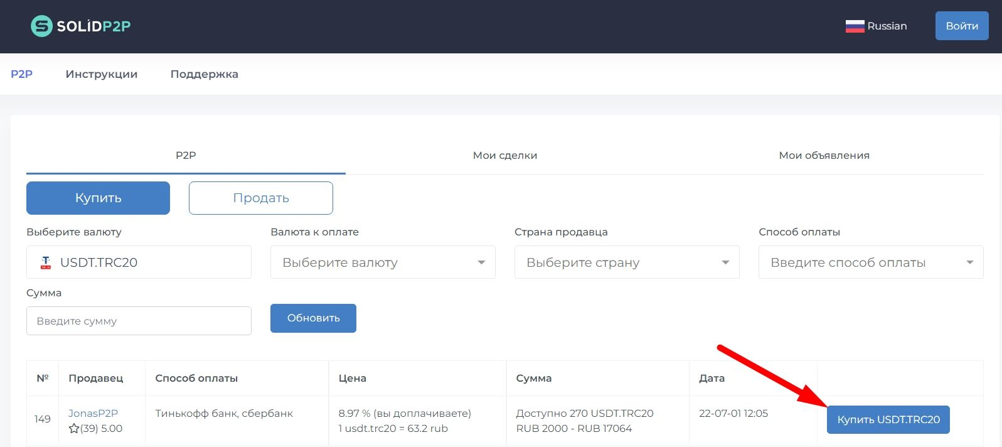Focus the Введите сумму amount field
Viewport: 1002px width, 447px height.
tap(139, 321)
